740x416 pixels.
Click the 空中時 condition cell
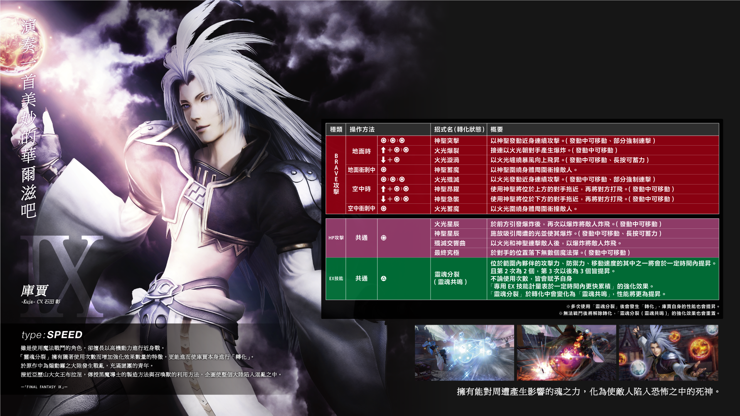click(x=362, y=189)
